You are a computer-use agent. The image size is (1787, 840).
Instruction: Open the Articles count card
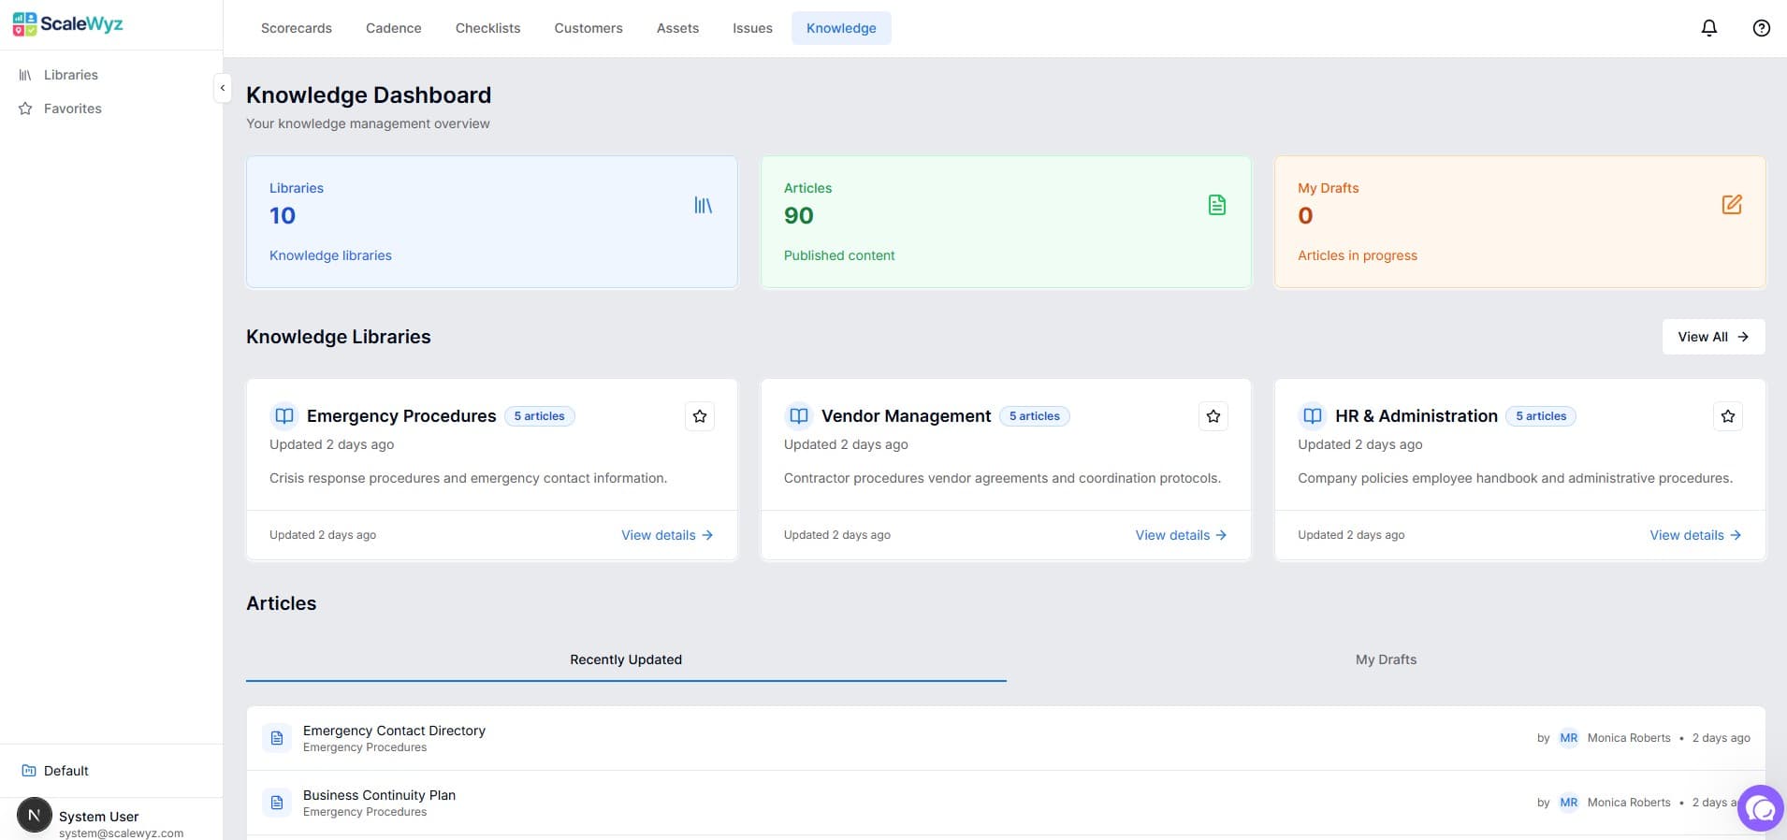[1006, 222]
